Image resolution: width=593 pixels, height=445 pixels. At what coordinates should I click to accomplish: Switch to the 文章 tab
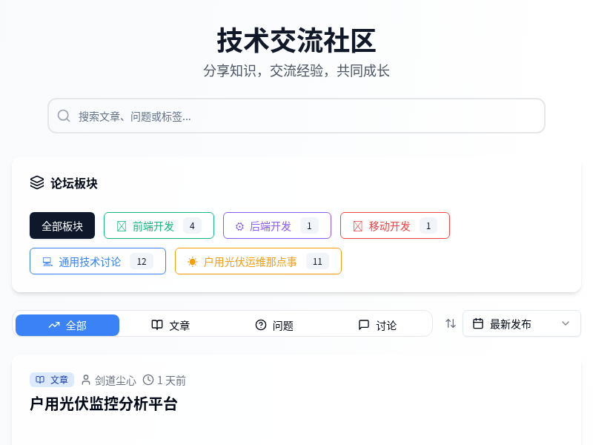click(x=171, y=325)
